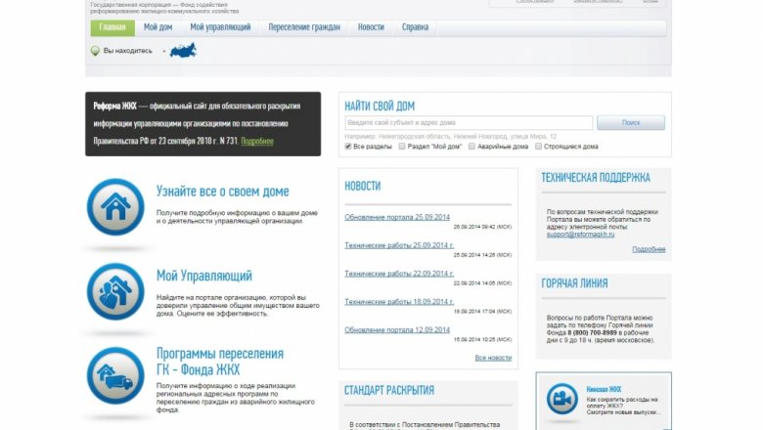Click the 'НАЙТИ СВОЙ ДОМ' heading
Screen dimensions: 763x430
tap(380, 106)
